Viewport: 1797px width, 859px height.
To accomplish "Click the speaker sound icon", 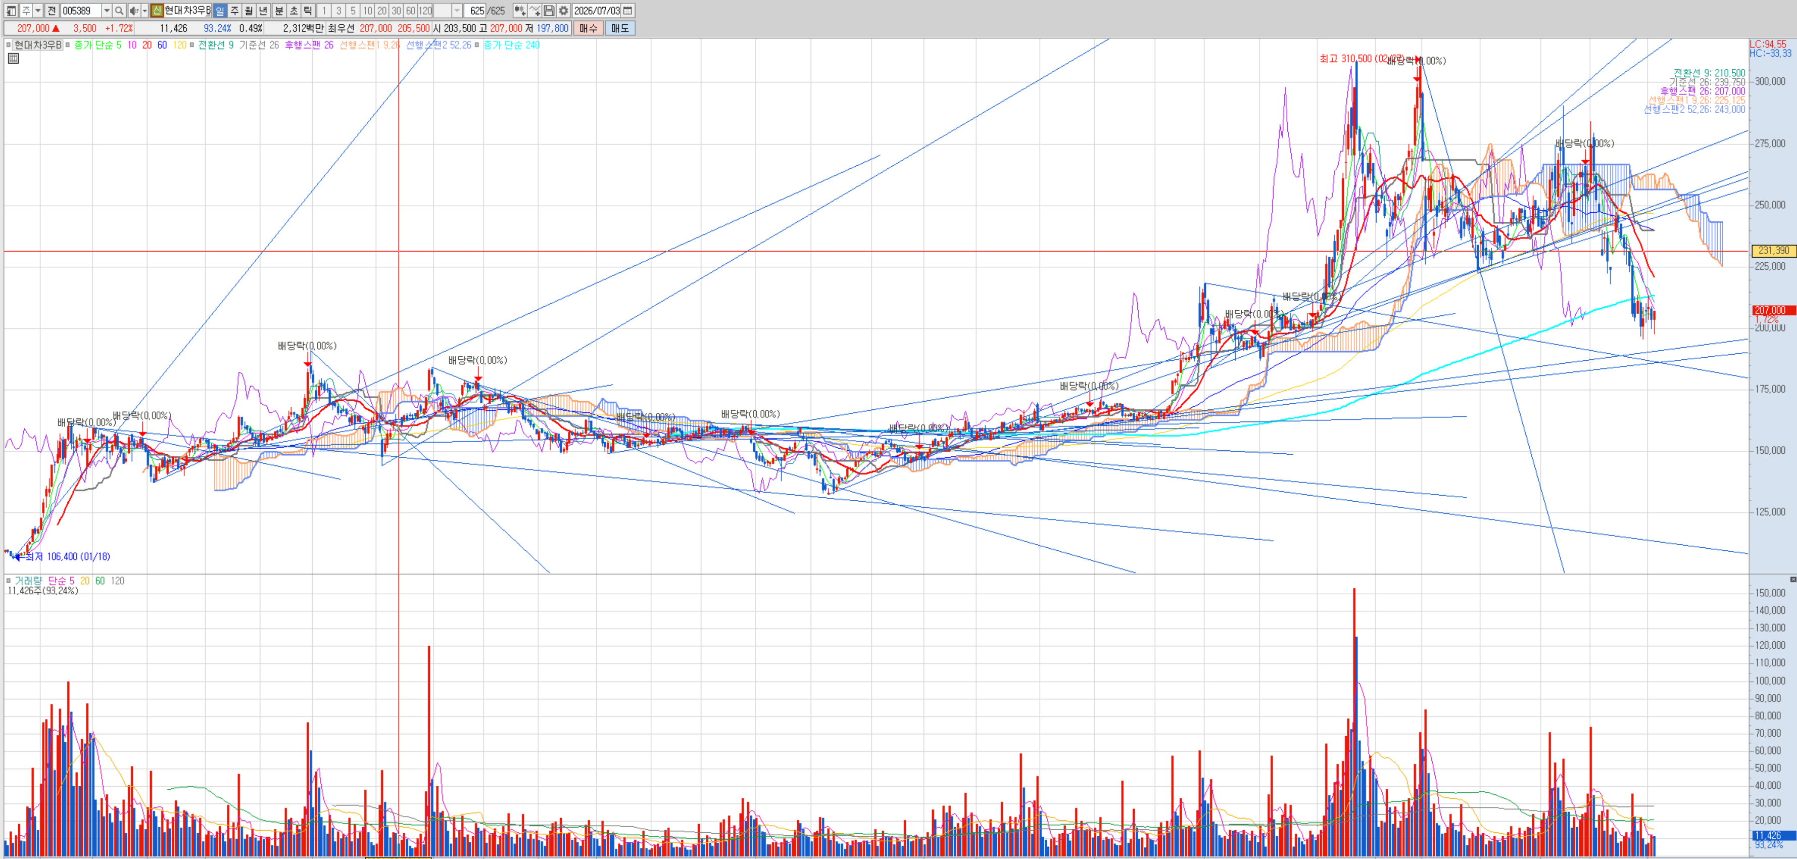I will (x=134, y=11).
